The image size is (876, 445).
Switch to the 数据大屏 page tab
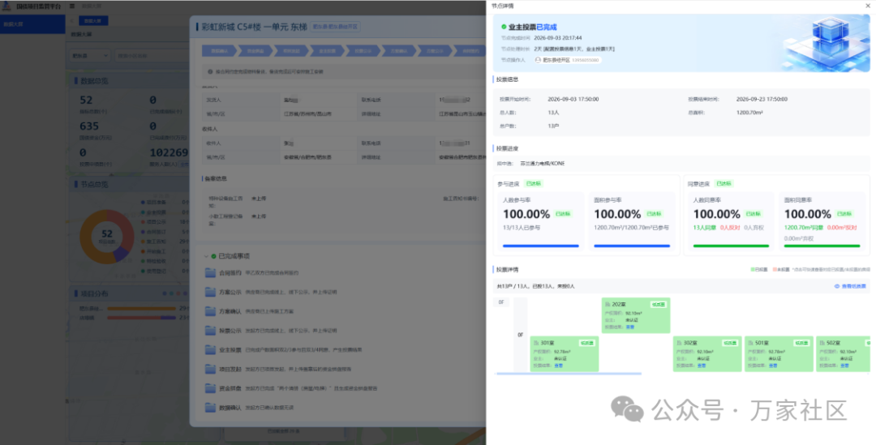click(92, 20)
